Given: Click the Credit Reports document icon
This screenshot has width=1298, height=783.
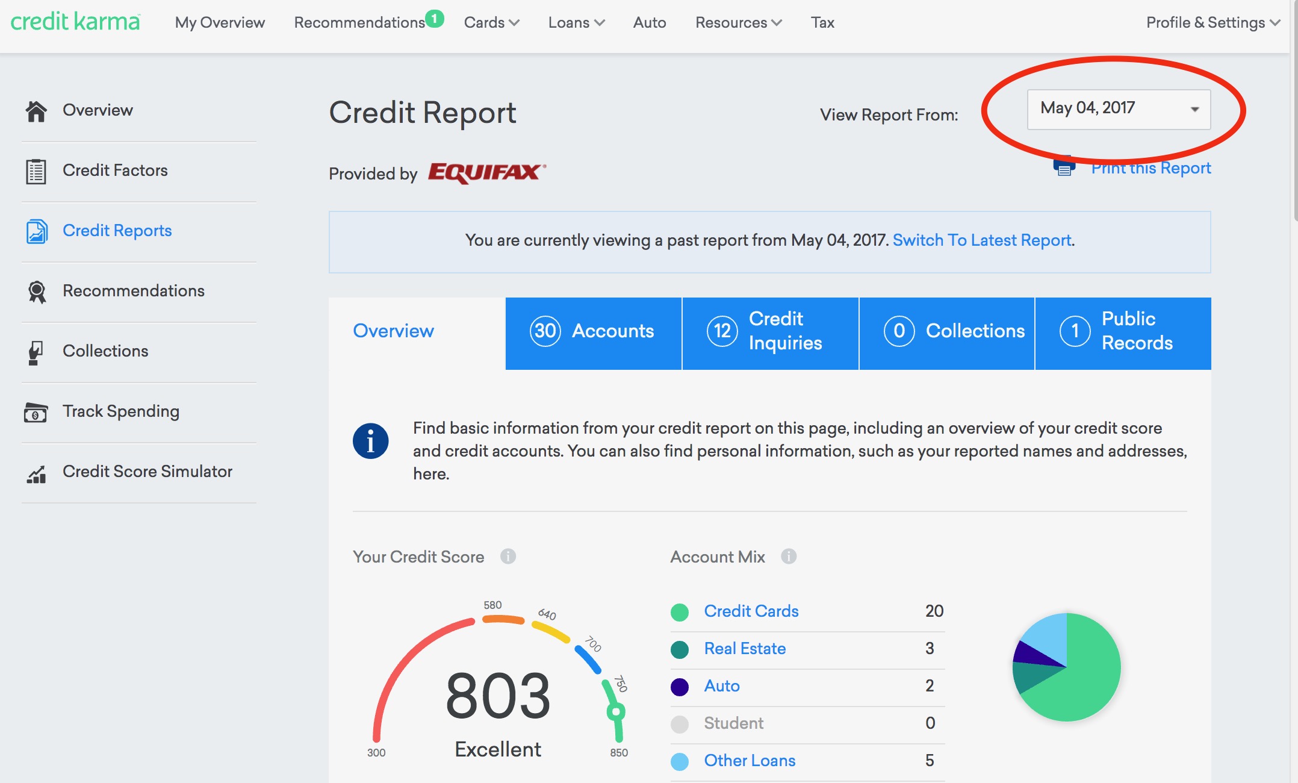Looking at the screenshot, I should [x=36, y=231].
